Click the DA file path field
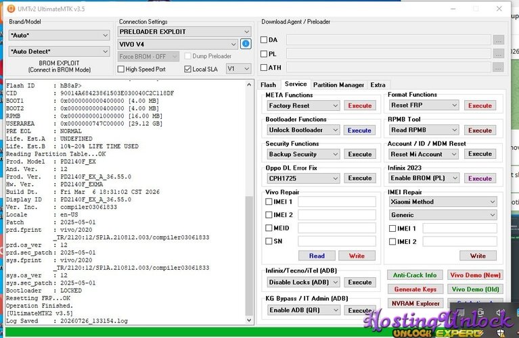The height and width of the screenshot is (338, 519). click(388, 40)
